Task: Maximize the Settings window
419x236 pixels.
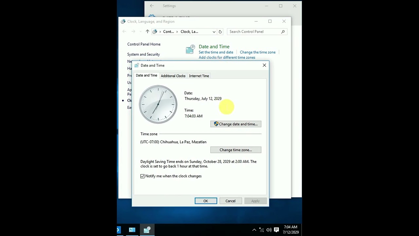Action: [281, 6]
